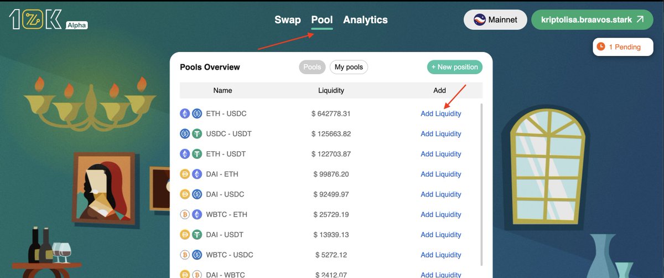Open the Mainnet network selector

pos(495,19)
